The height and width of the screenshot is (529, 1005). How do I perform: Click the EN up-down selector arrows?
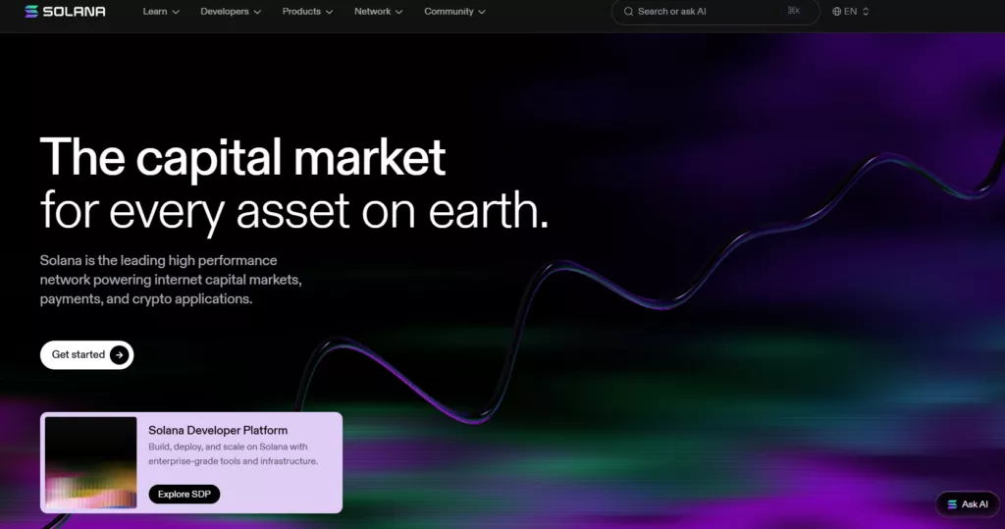pos(866,12)
